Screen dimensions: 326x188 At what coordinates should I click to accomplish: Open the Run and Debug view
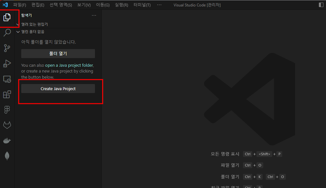tap(7, 64)
